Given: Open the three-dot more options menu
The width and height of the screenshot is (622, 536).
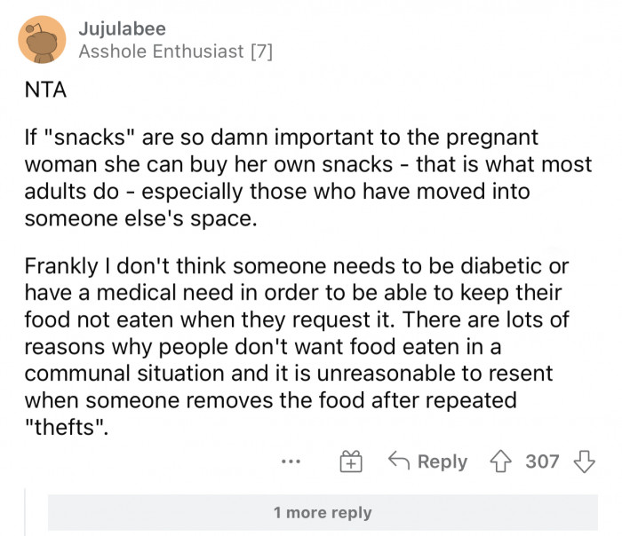Looking at the screenshot, I should click(291, 461).
